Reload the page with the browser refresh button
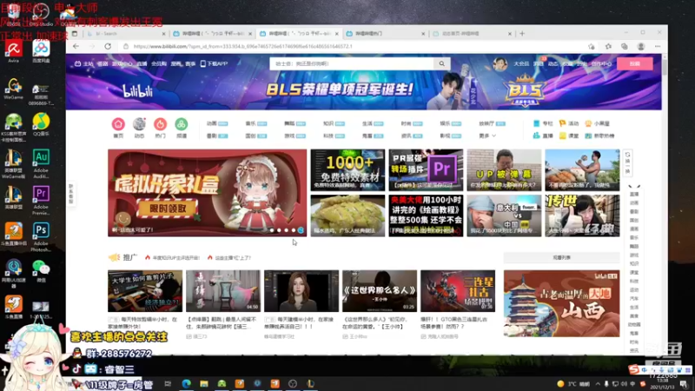695x391 pixels. click(x=108, y=46)
